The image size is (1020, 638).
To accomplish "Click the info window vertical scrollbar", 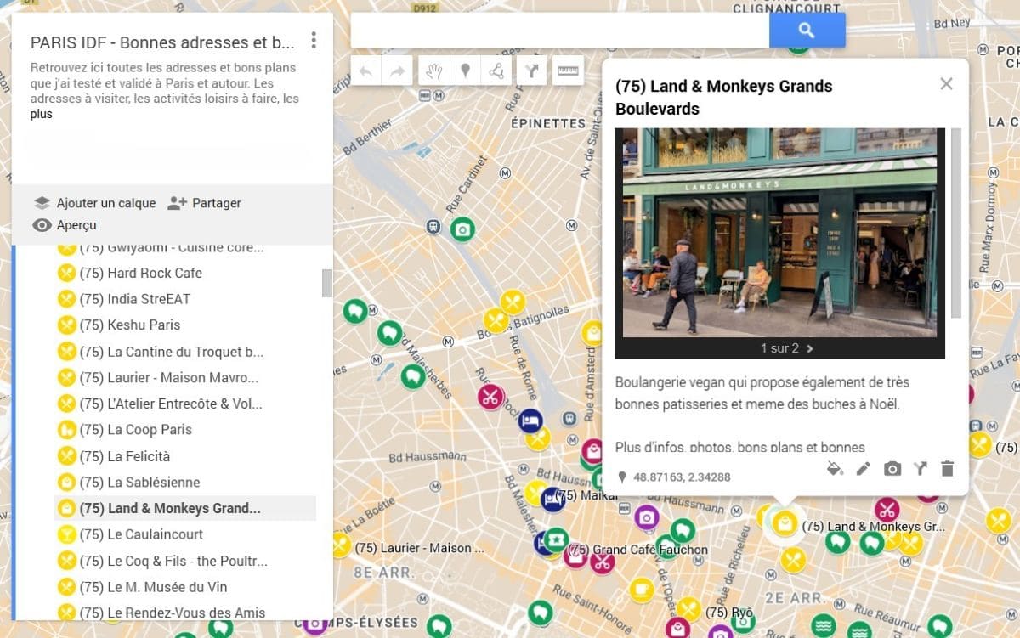I will pyautogui.click(x=956, y=224).
